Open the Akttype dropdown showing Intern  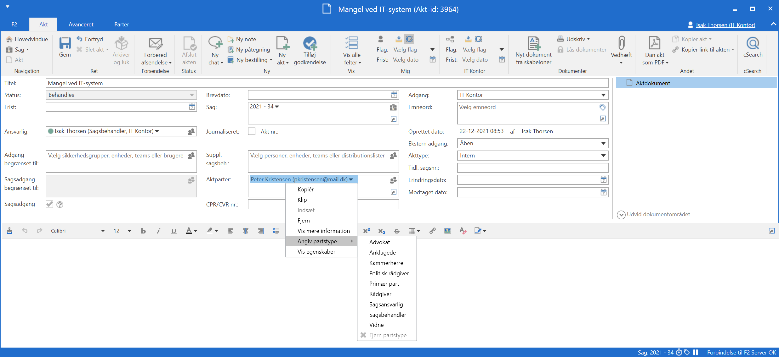pyautogui.click(x=532, y=156)
